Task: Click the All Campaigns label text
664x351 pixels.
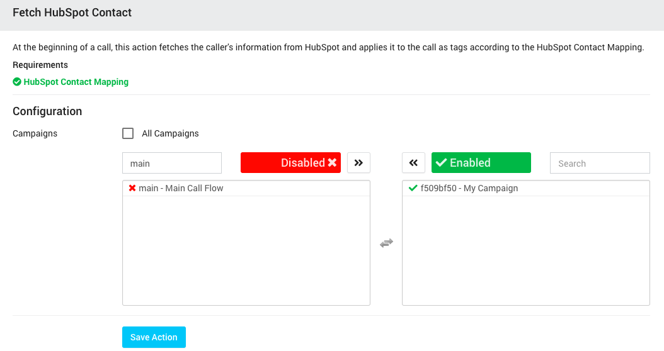Action: pos(170,133)
